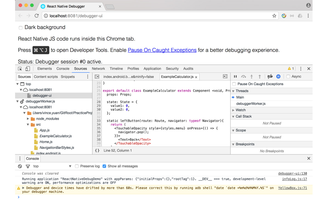Open the Chrome menu

click(x=308, y=16)
